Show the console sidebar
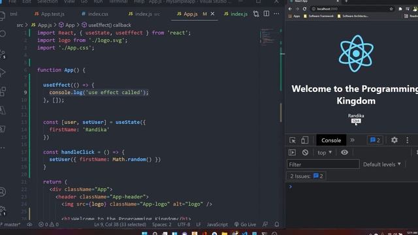This screenshot has height=235, width=418. 292,152
